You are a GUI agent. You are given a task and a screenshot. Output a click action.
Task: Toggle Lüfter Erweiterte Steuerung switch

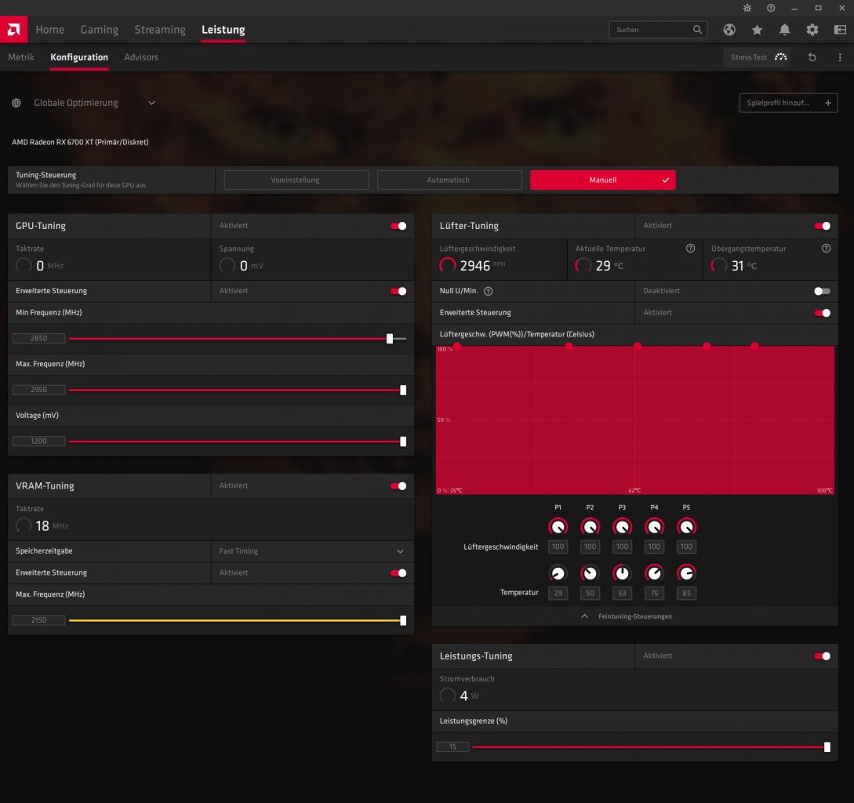point(823,313)
